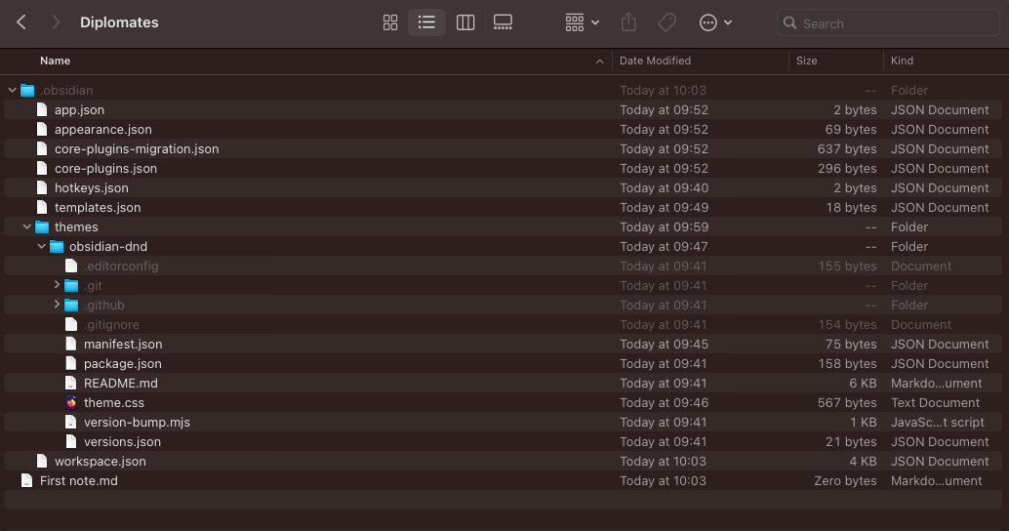Select the workspace.json file name
1009x531 pixels.
click(x=100, y=461)
